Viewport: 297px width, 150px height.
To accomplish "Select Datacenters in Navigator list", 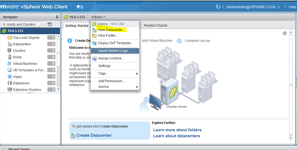I will coord(22,44).
